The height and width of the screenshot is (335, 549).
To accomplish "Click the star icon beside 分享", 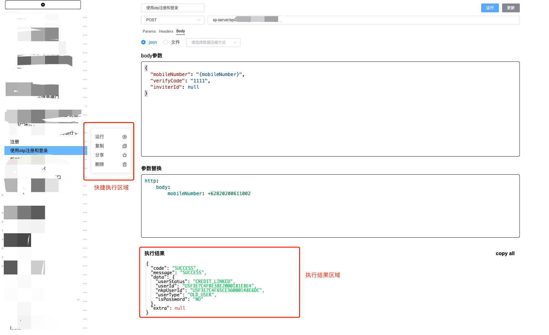I will (x=125, y=155).
